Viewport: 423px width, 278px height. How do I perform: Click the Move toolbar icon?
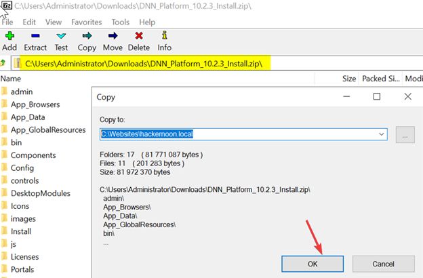113,36
